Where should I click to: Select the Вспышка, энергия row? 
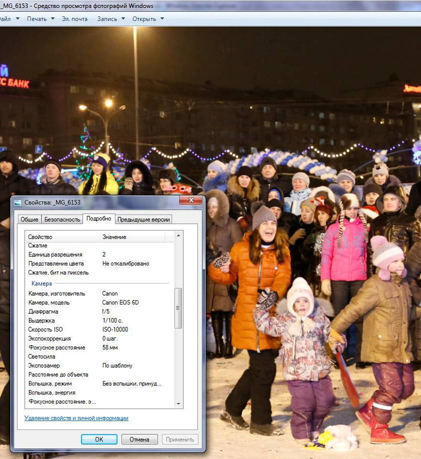[x=99, y=393]
